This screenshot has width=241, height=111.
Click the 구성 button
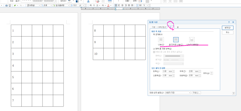(x=196, y=93)
